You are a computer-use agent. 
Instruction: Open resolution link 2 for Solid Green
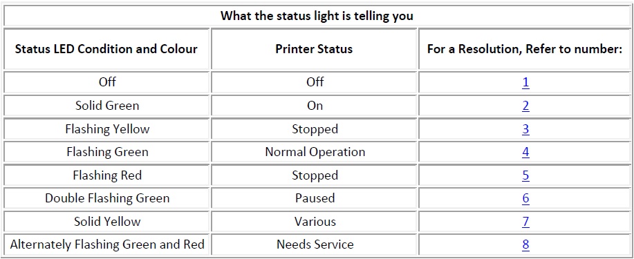(x=525, y=106)
